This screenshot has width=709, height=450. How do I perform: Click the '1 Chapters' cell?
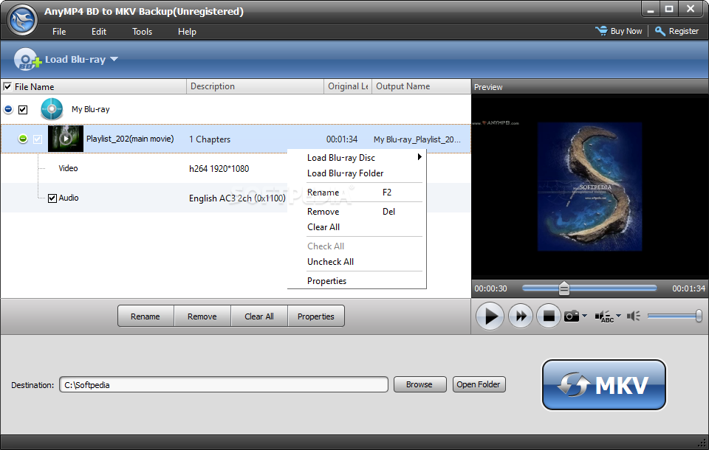tap(210, 139)
